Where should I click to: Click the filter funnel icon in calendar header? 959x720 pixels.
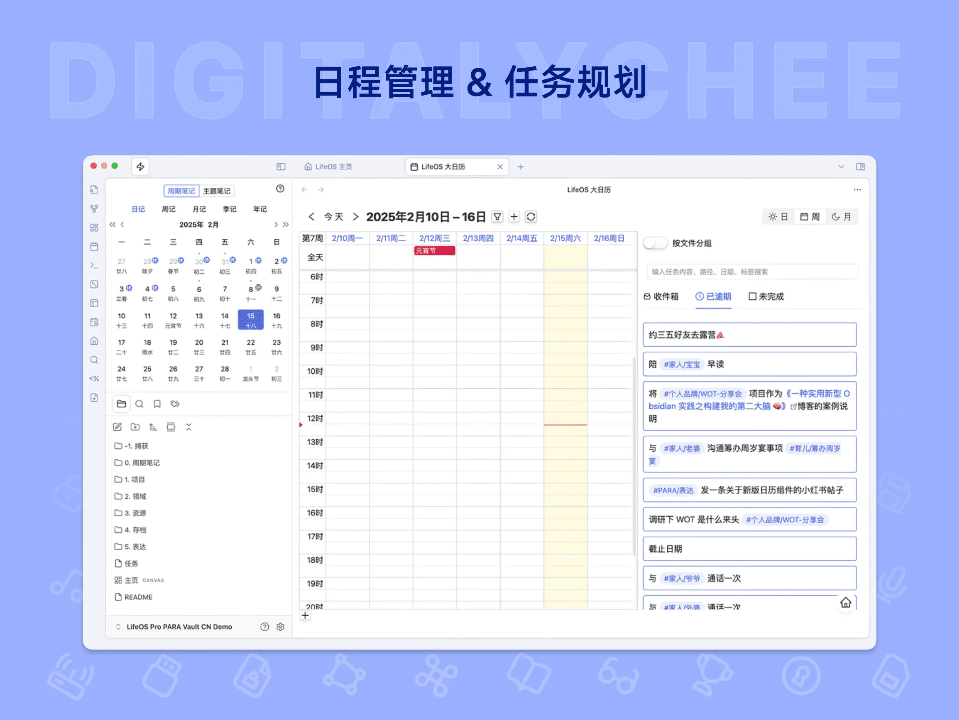point(497,216)
